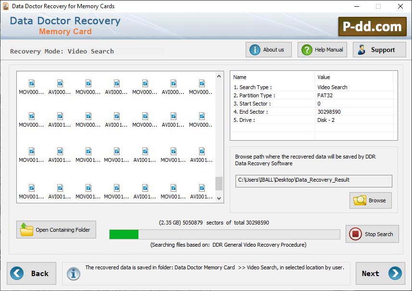
Task: Stop the running video search
Action: pos(372,234)
